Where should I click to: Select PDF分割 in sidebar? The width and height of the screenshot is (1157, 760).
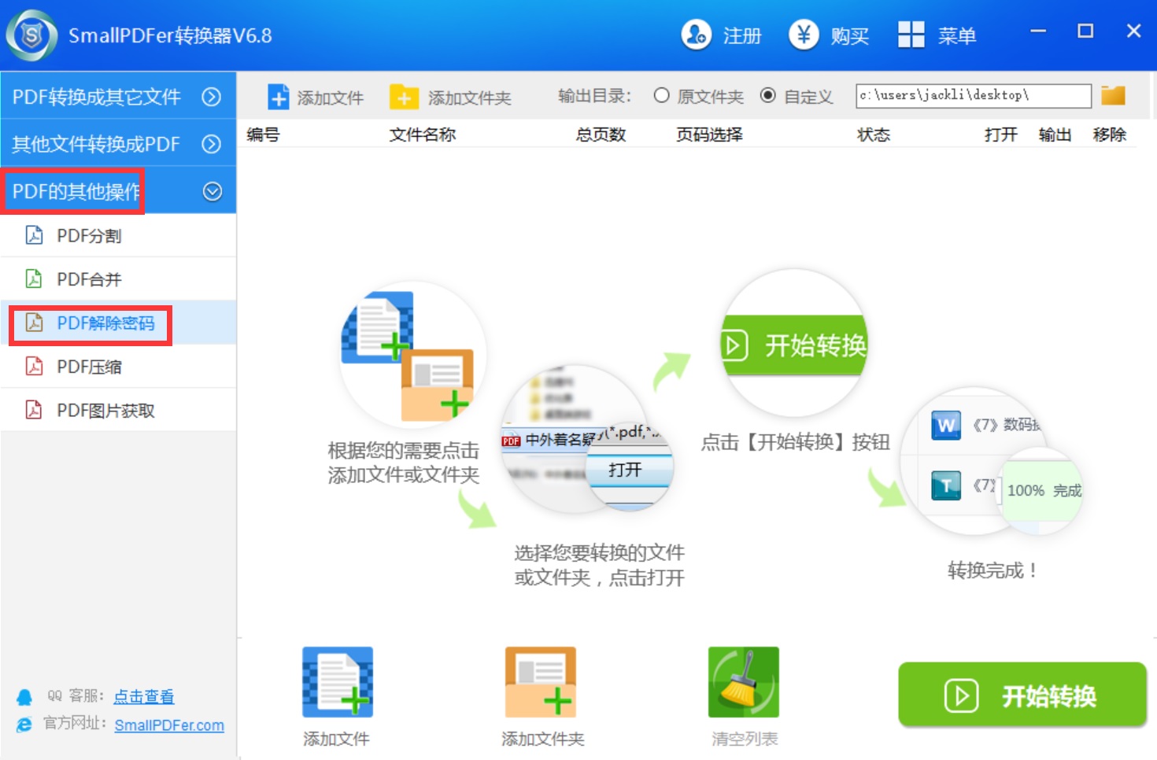[x=118, y=235]
